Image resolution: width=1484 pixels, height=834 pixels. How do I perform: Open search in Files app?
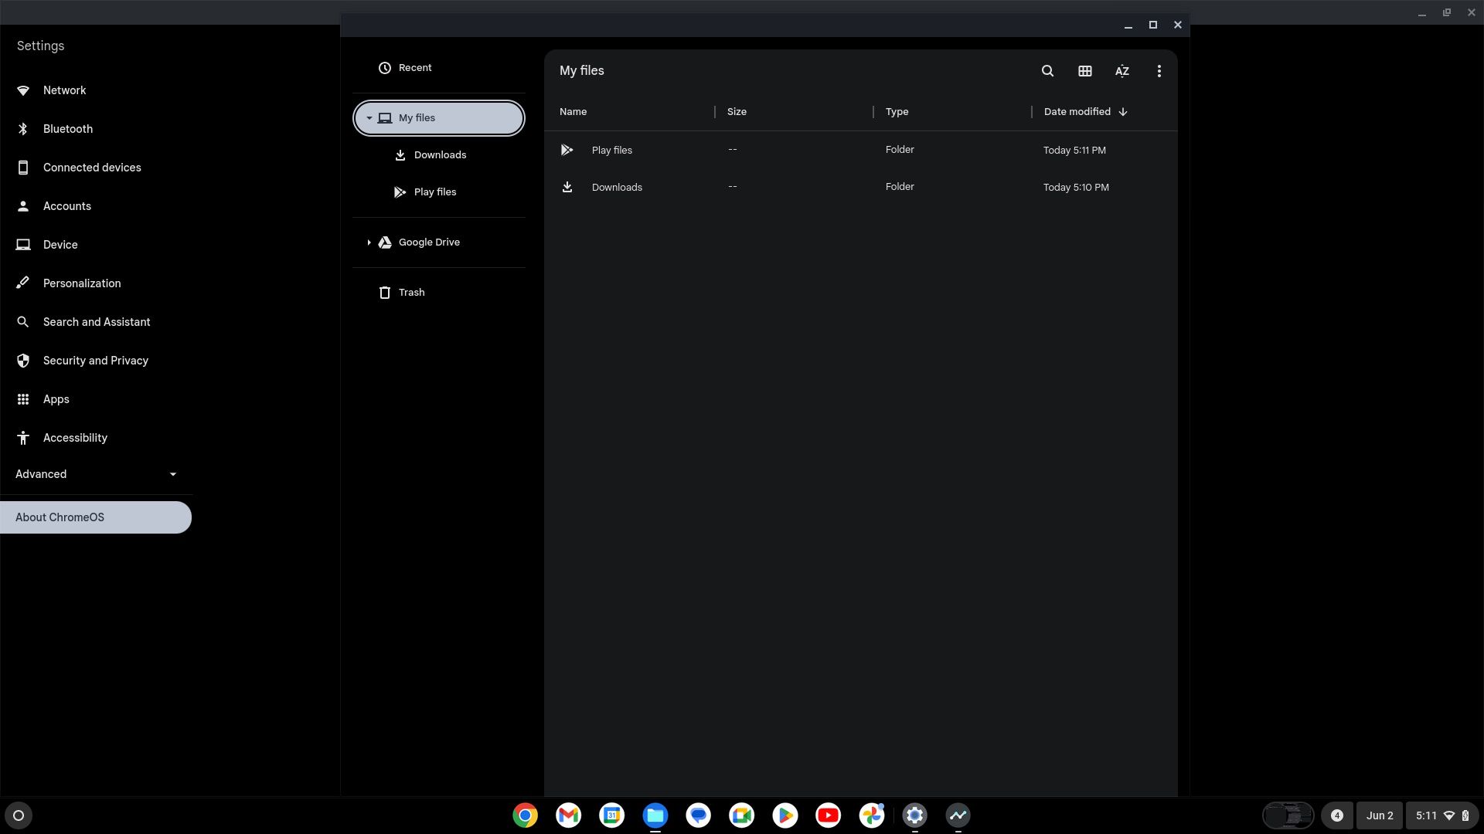[x=1047, y=71]
